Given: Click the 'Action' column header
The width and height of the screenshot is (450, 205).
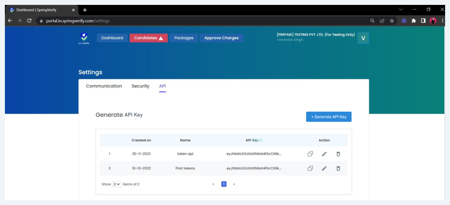Looking at the screenshot, I should (x=324, y=140).
